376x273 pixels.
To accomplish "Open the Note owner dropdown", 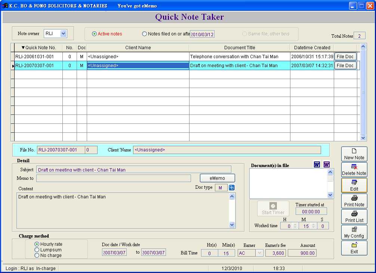I will click(63, 34).
